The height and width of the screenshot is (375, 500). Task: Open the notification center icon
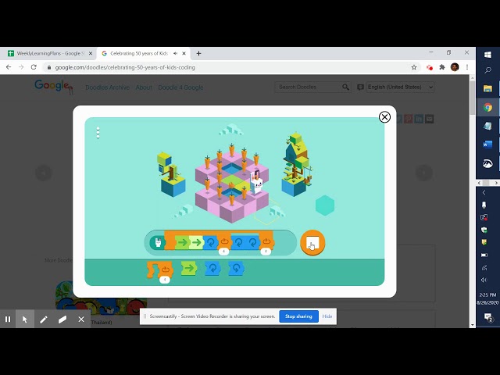[x=487, y=317]
